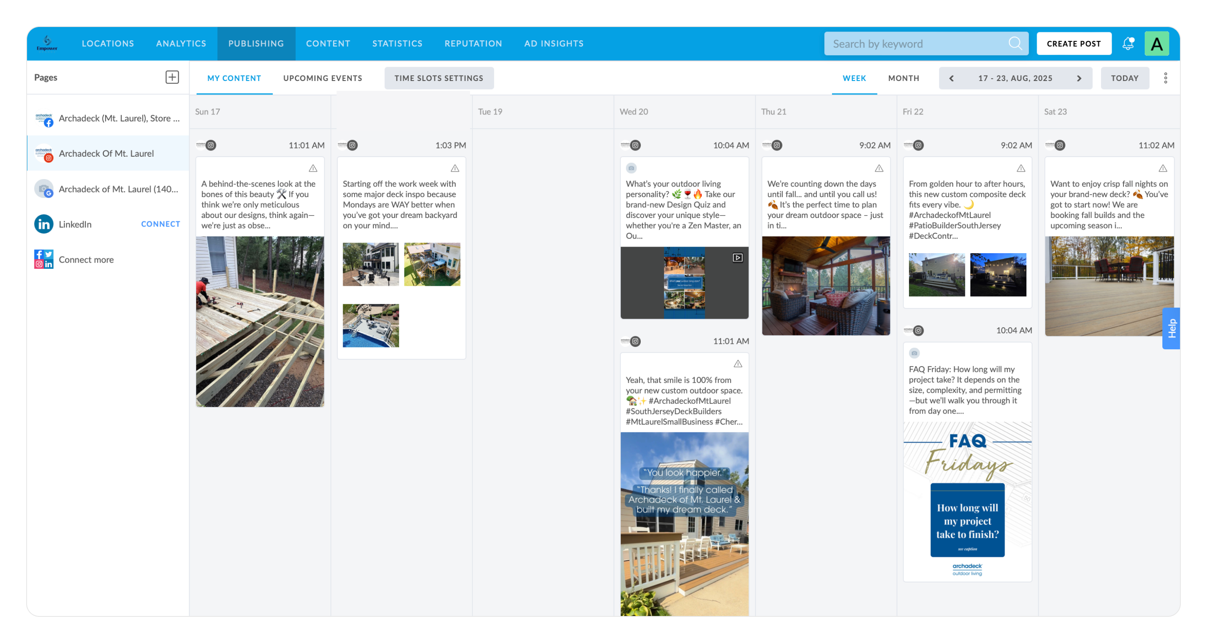Click the Create Post button

point(1074,43)
